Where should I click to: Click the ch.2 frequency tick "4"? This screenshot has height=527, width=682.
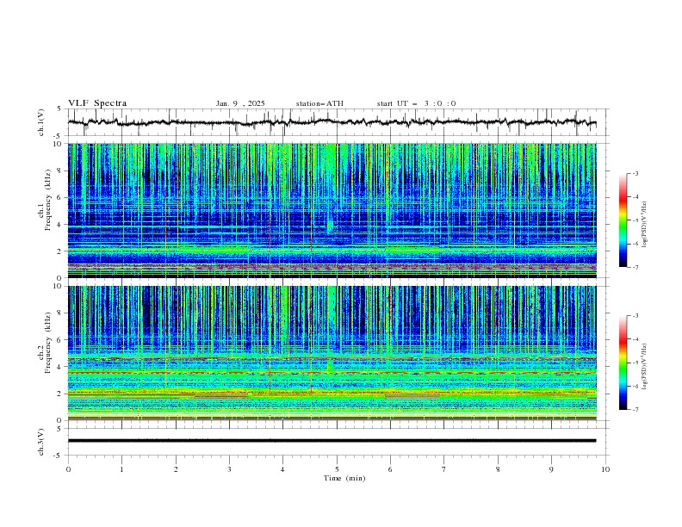pos(60,367)
